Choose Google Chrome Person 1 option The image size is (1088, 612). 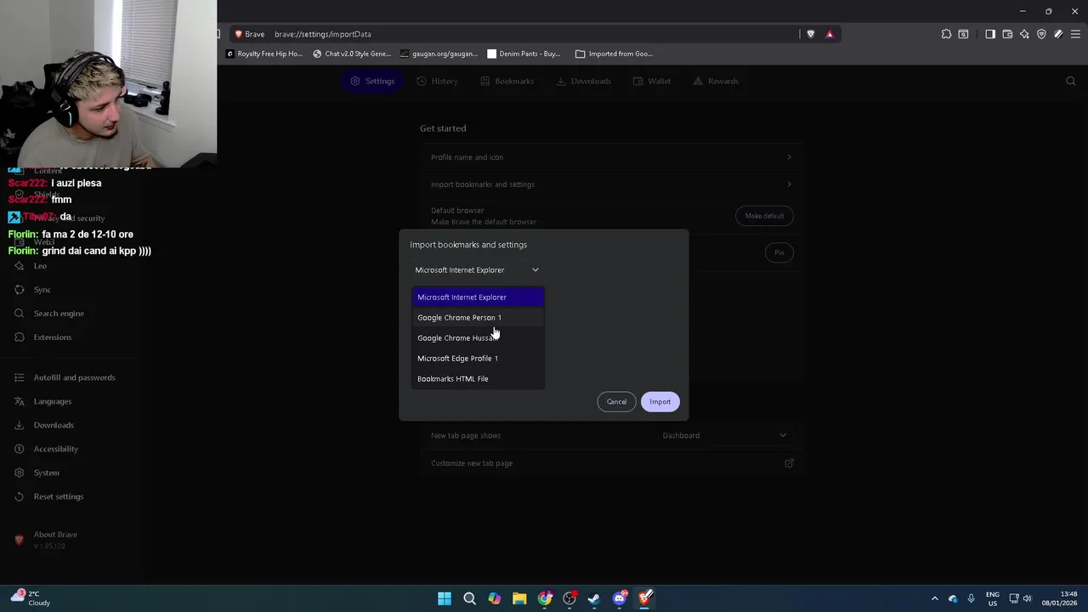tap(478, 318)
